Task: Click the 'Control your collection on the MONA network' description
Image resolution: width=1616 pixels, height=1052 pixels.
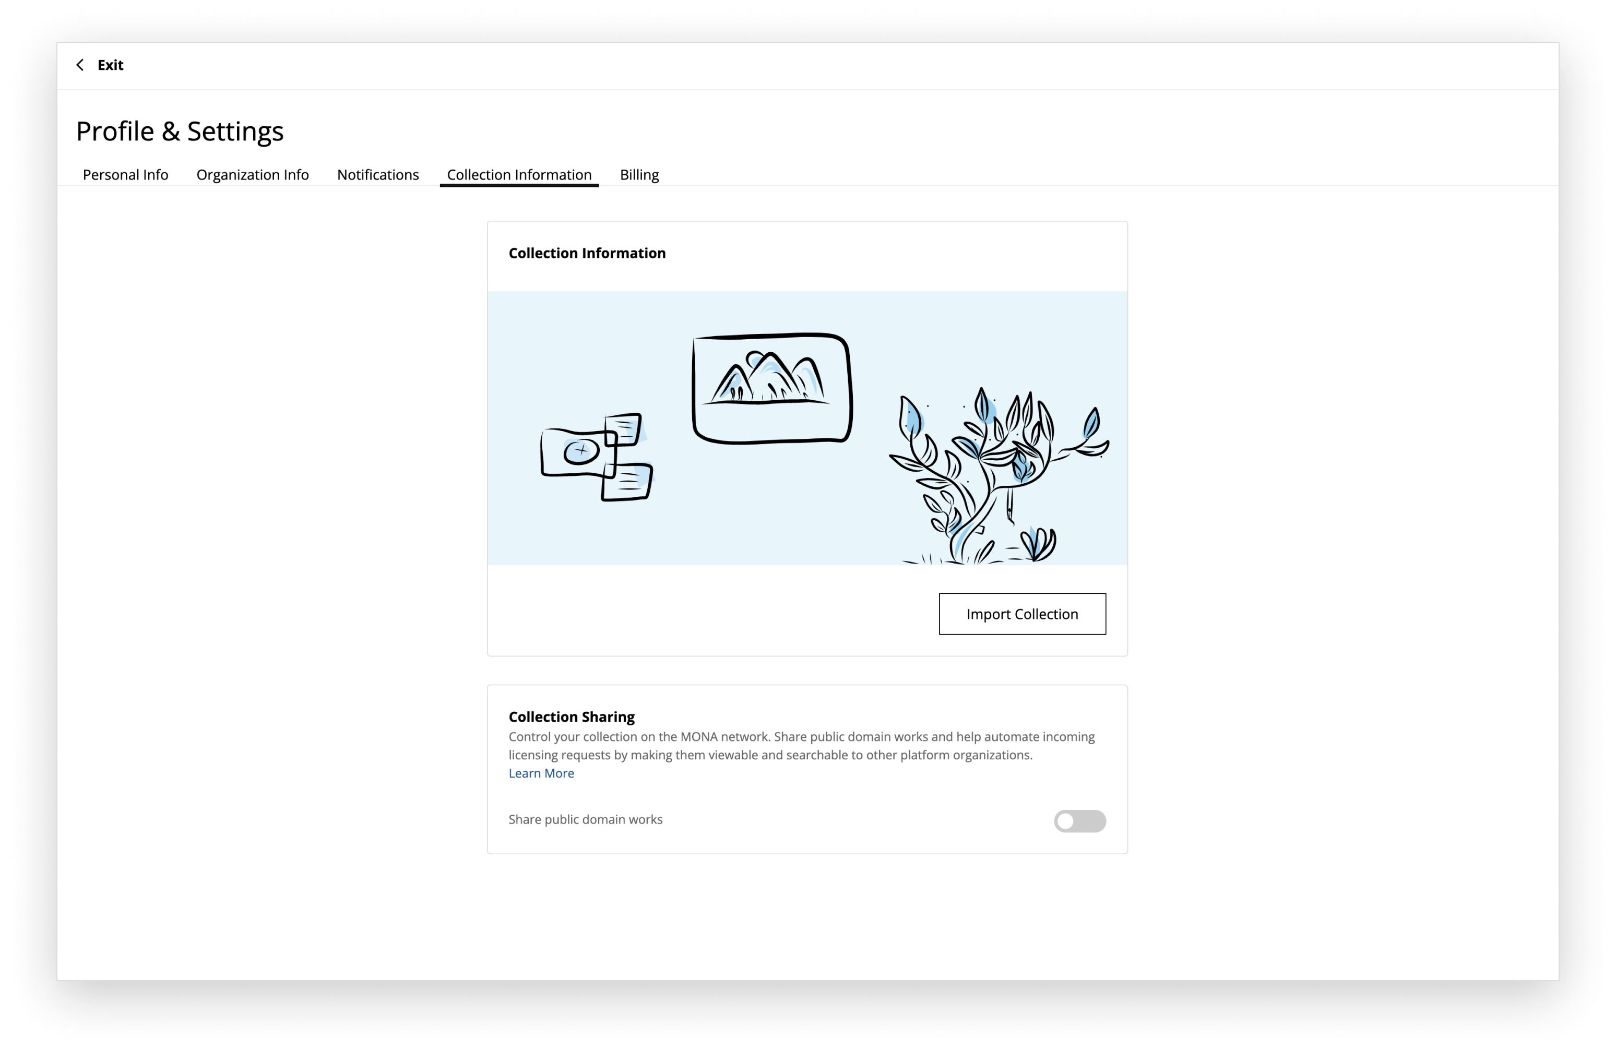Action: pos(802,745)
